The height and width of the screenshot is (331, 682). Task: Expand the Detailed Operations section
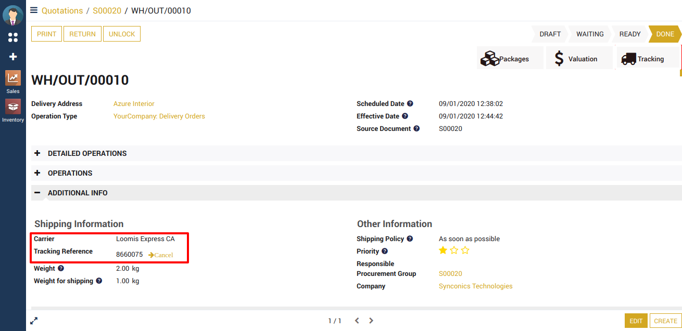[87, 153]
